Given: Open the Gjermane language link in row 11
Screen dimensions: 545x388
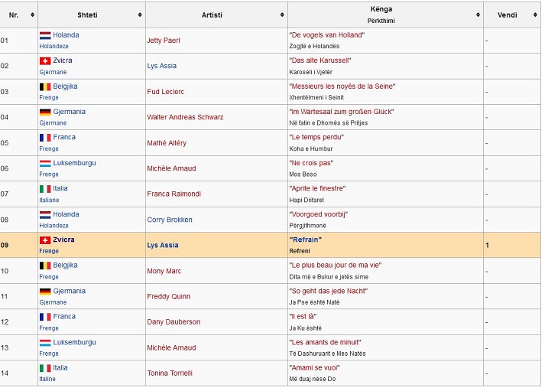Looking at the screenshot, I should tap(53, 302).
